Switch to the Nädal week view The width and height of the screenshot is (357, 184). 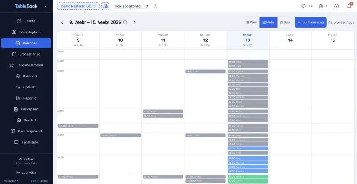point(269,22)
